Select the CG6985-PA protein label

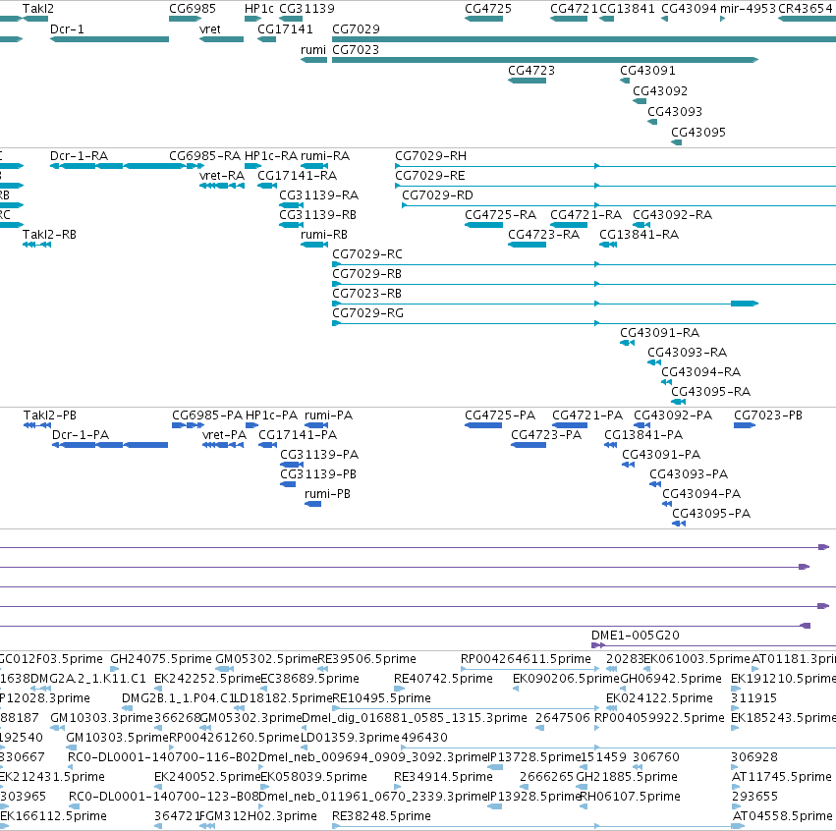tap(207, 415)
